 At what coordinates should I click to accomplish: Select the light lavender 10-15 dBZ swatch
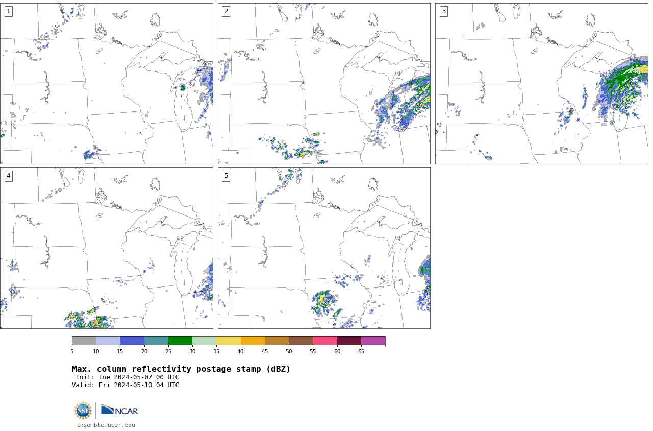pos(108,341)
